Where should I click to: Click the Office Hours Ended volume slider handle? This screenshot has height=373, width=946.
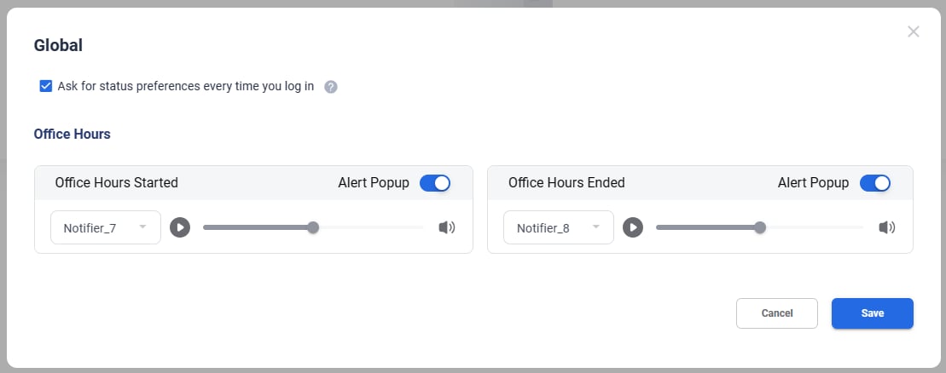click(x=760, y=227)
